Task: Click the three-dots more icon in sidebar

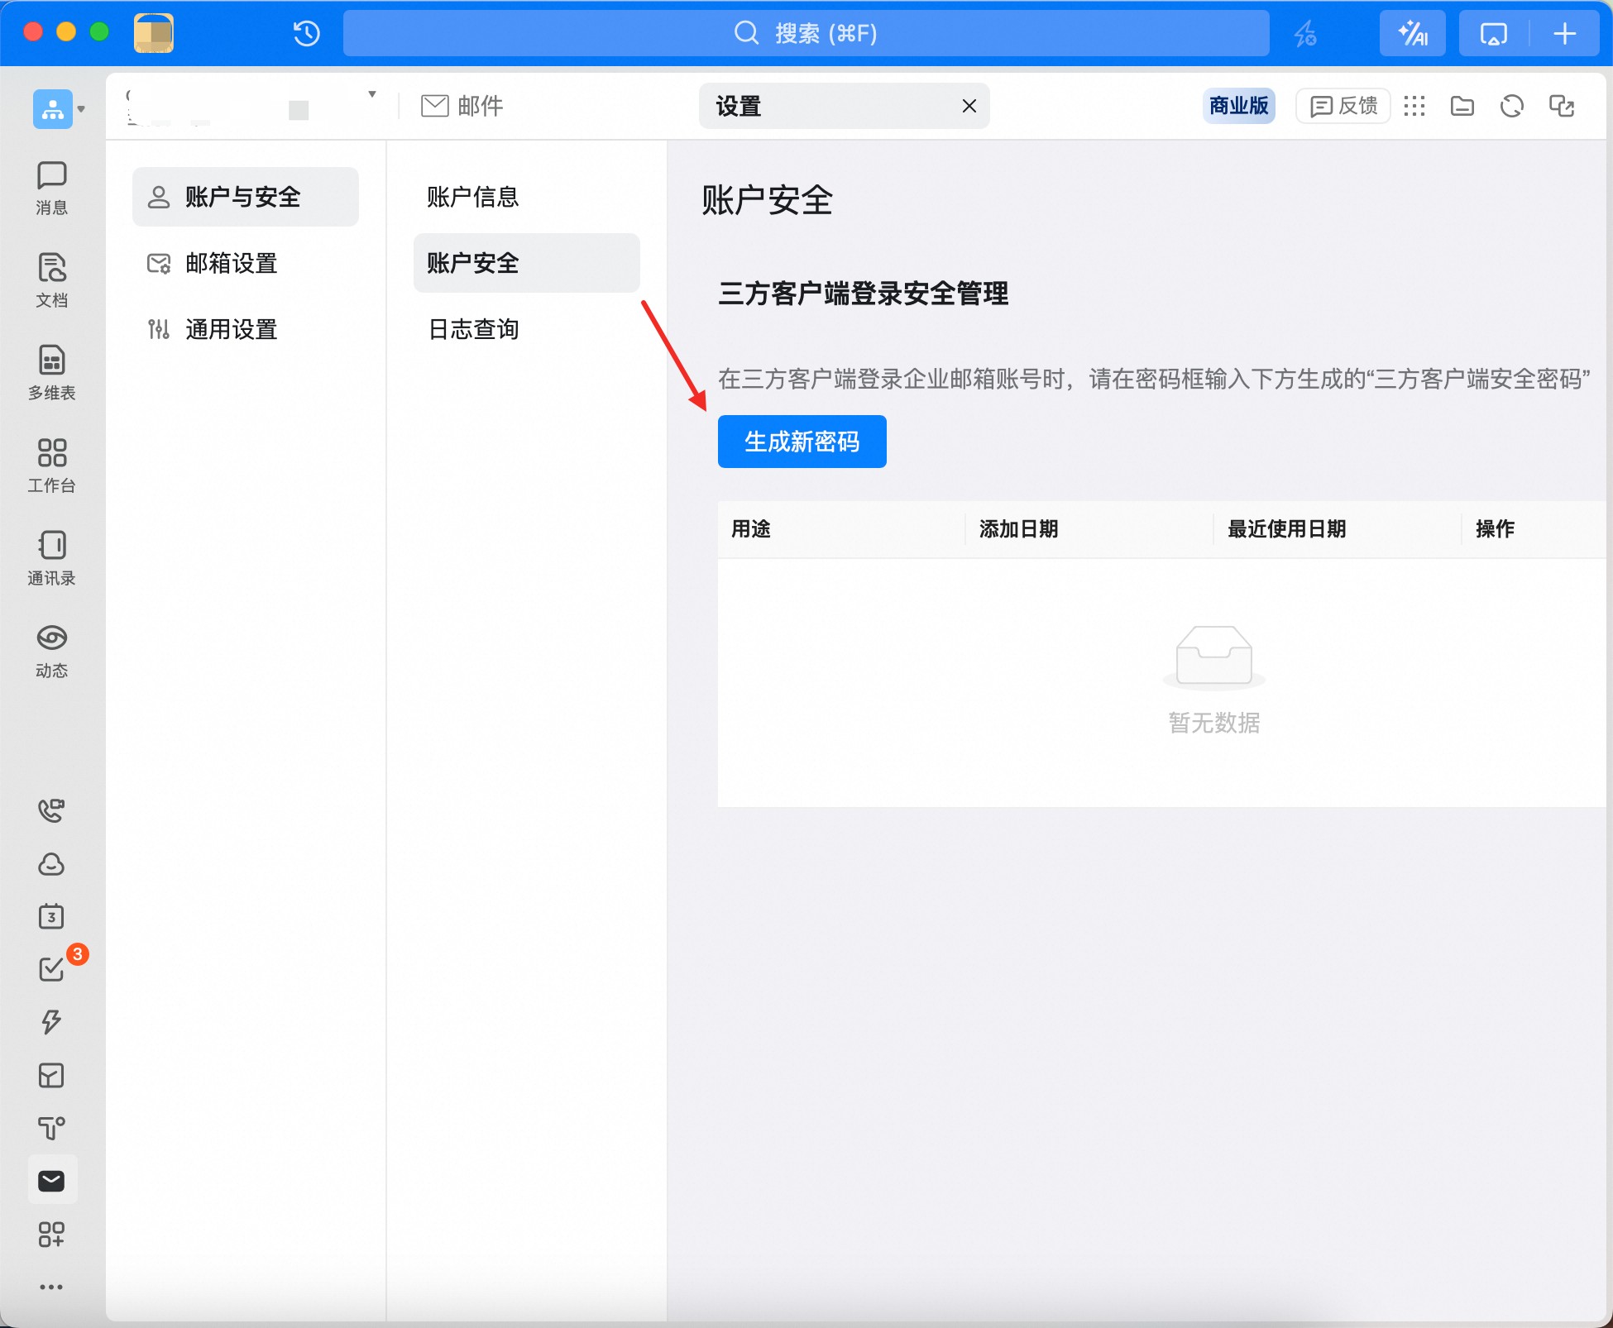Action: click(x=51, y=1287)
